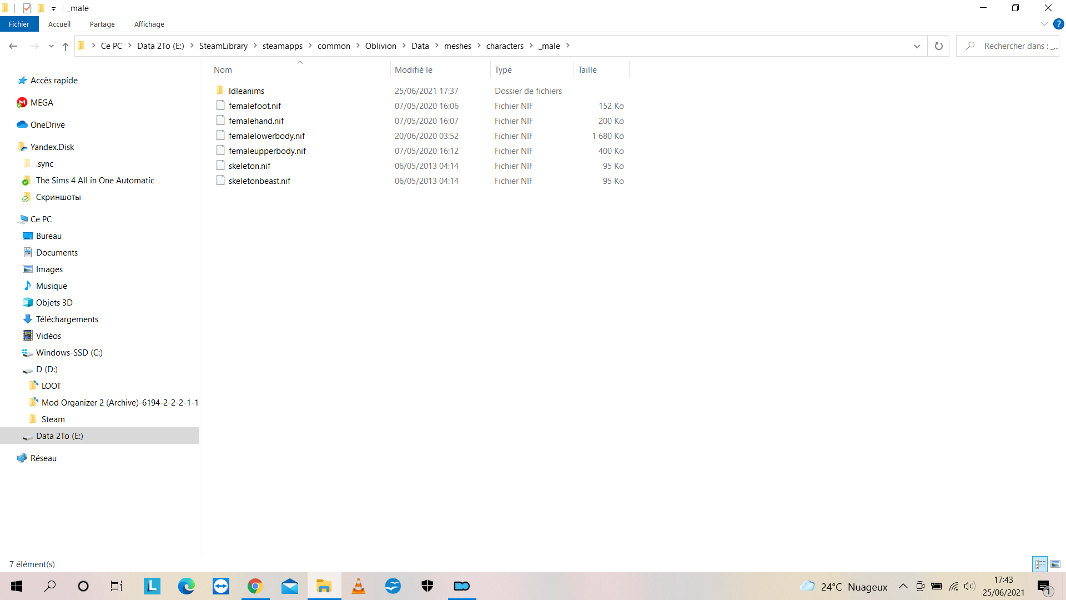Open Téléchargements in the sidebar
The height and width of the screenshot is (600, 1066).
tap(67, 319)
